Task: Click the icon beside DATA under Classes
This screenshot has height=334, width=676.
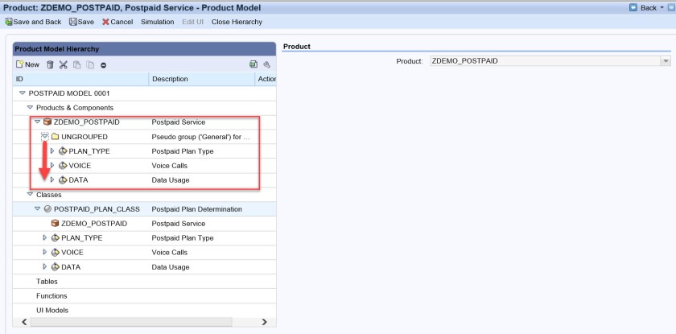Action: point(56,266)
